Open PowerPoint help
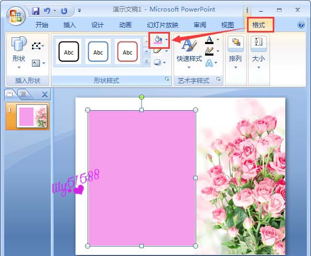311x256 pixels. 301,25
